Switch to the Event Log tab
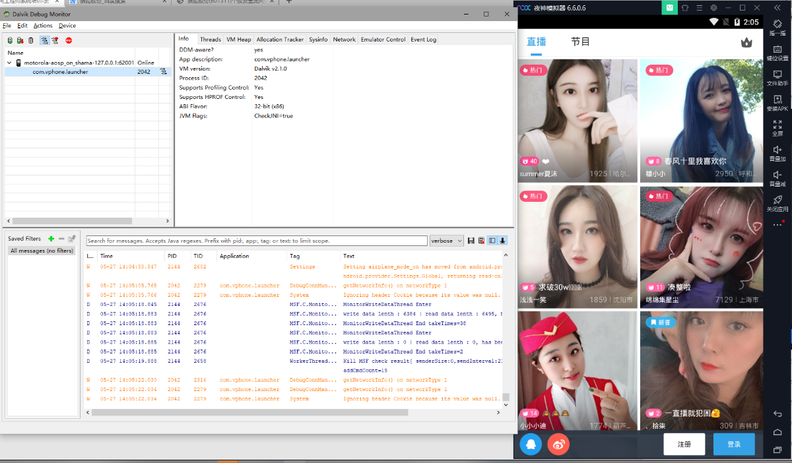 [x=424, y=40]
